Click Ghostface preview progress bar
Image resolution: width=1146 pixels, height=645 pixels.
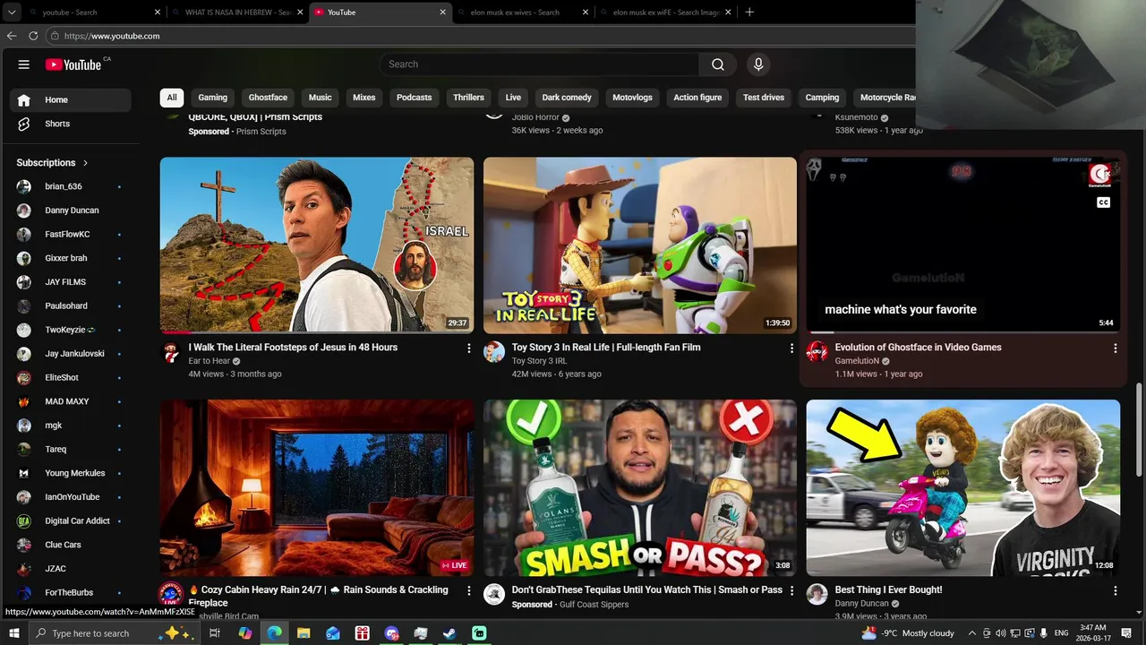pyautogui.click(x=963, y=332)
